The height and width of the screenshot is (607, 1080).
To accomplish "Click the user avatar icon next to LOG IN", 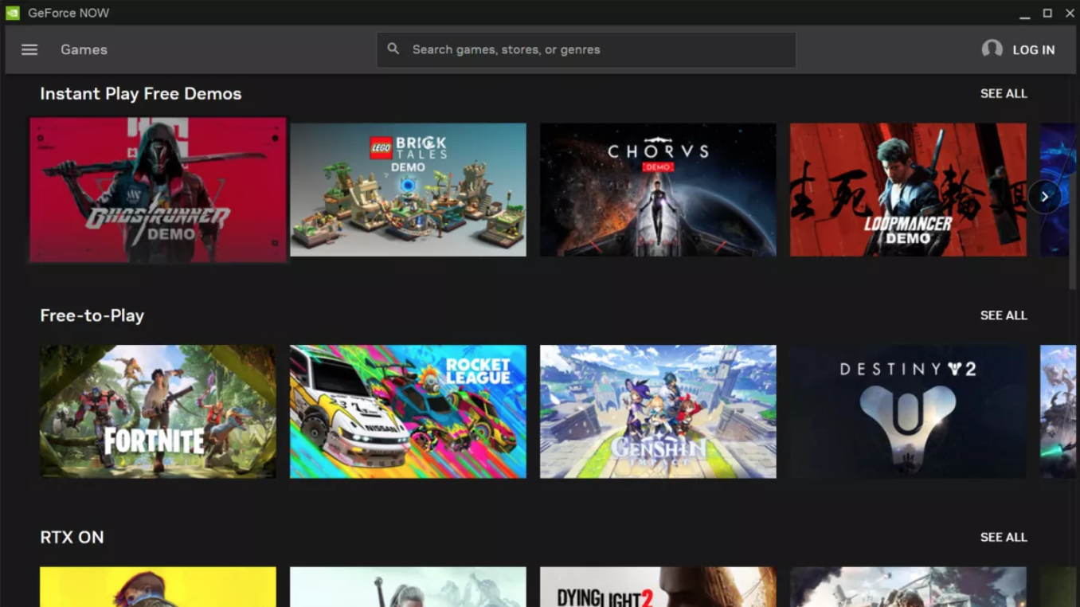I will [x=992, y=49].
